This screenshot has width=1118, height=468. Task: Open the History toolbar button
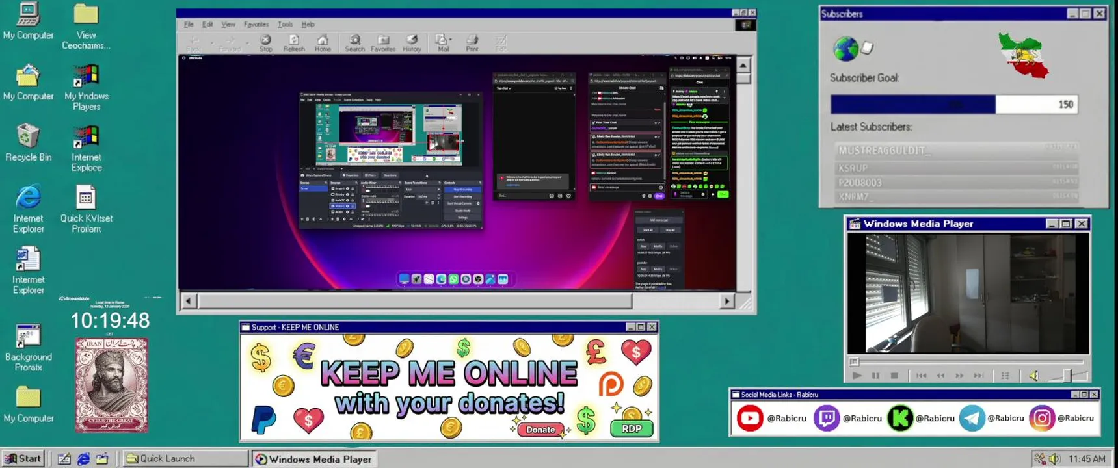click(x=412, y=44)
